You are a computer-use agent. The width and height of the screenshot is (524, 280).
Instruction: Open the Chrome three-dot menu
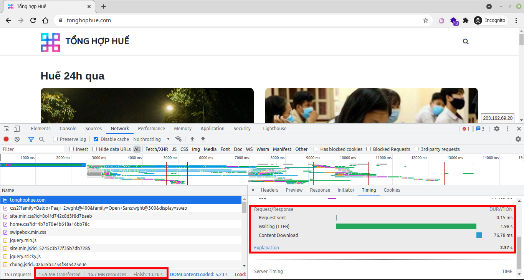click(516, 20)
